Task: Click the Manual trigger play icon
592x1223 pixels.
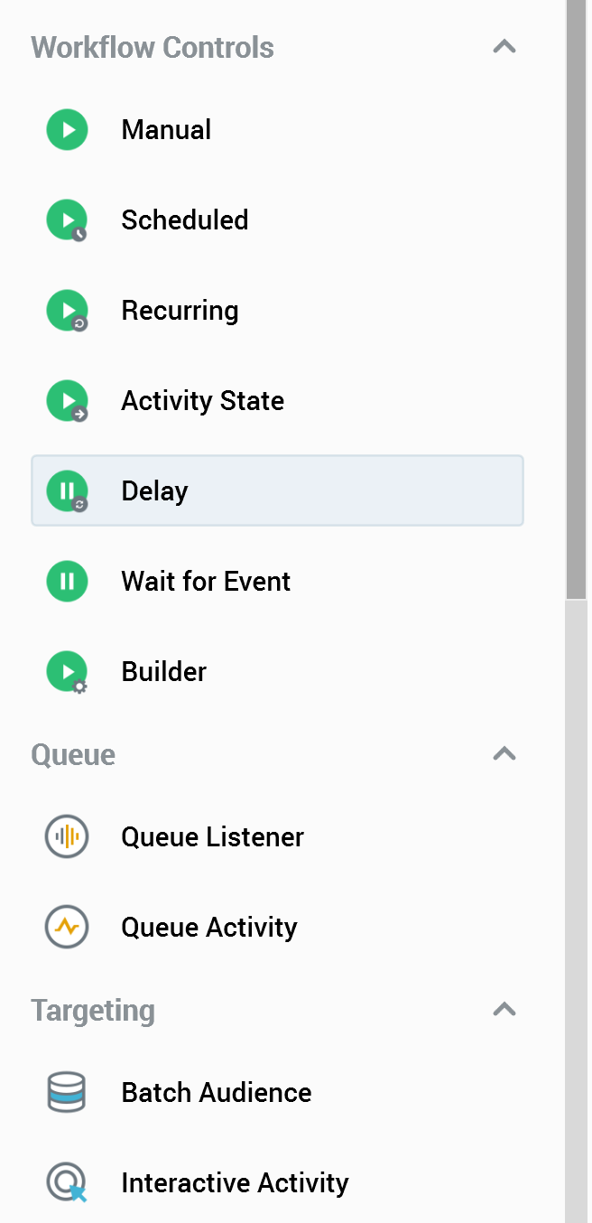Action: tap(67, 130)
